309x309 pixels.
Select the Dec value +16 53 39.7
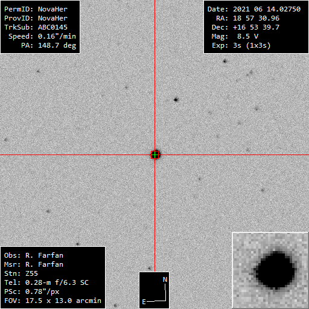(256, 27)
